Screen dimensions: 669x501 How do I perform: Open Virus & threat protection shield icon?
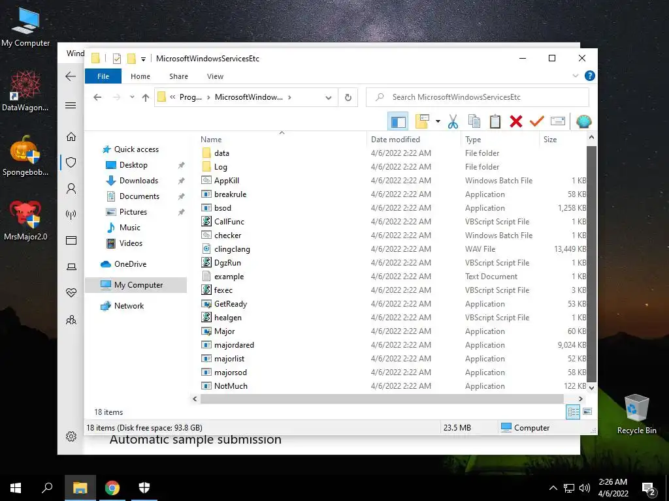71,162
